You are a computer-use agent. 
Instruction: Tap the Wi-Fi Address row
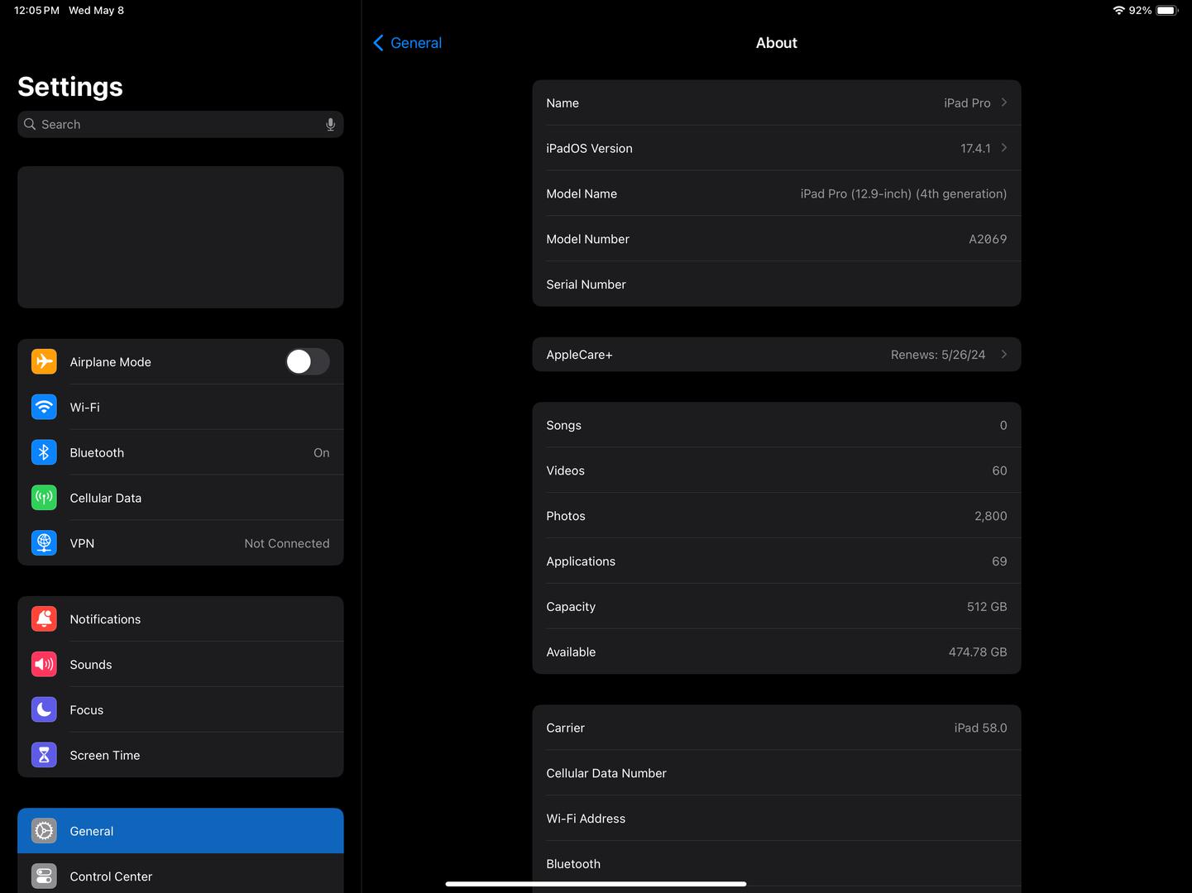(777, 819)
